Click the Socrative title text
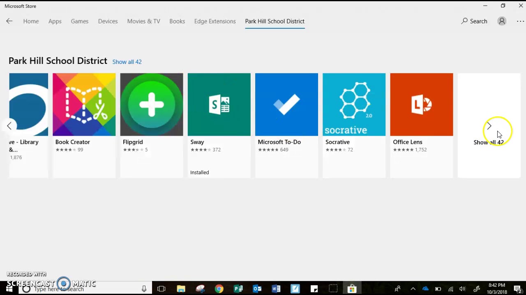This screenshot has height=295, width=526. point(337,142)
